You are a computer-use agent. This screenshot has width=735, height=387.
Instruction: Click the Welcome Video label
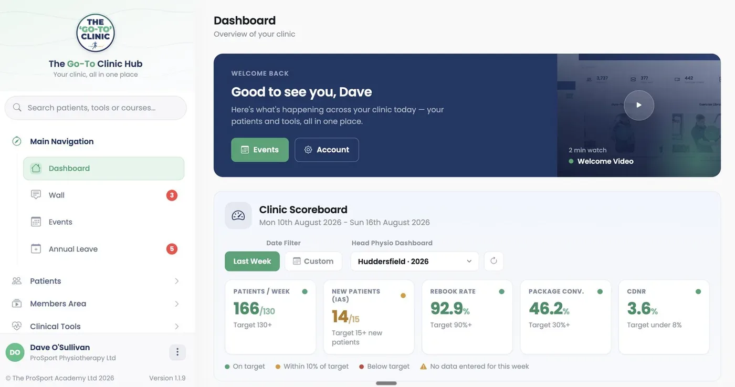click(605, 161)
